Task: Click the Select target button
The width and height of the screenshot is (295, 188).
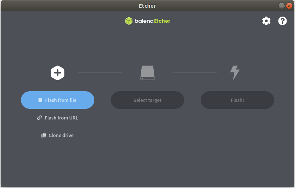Action: click(147, 100)
